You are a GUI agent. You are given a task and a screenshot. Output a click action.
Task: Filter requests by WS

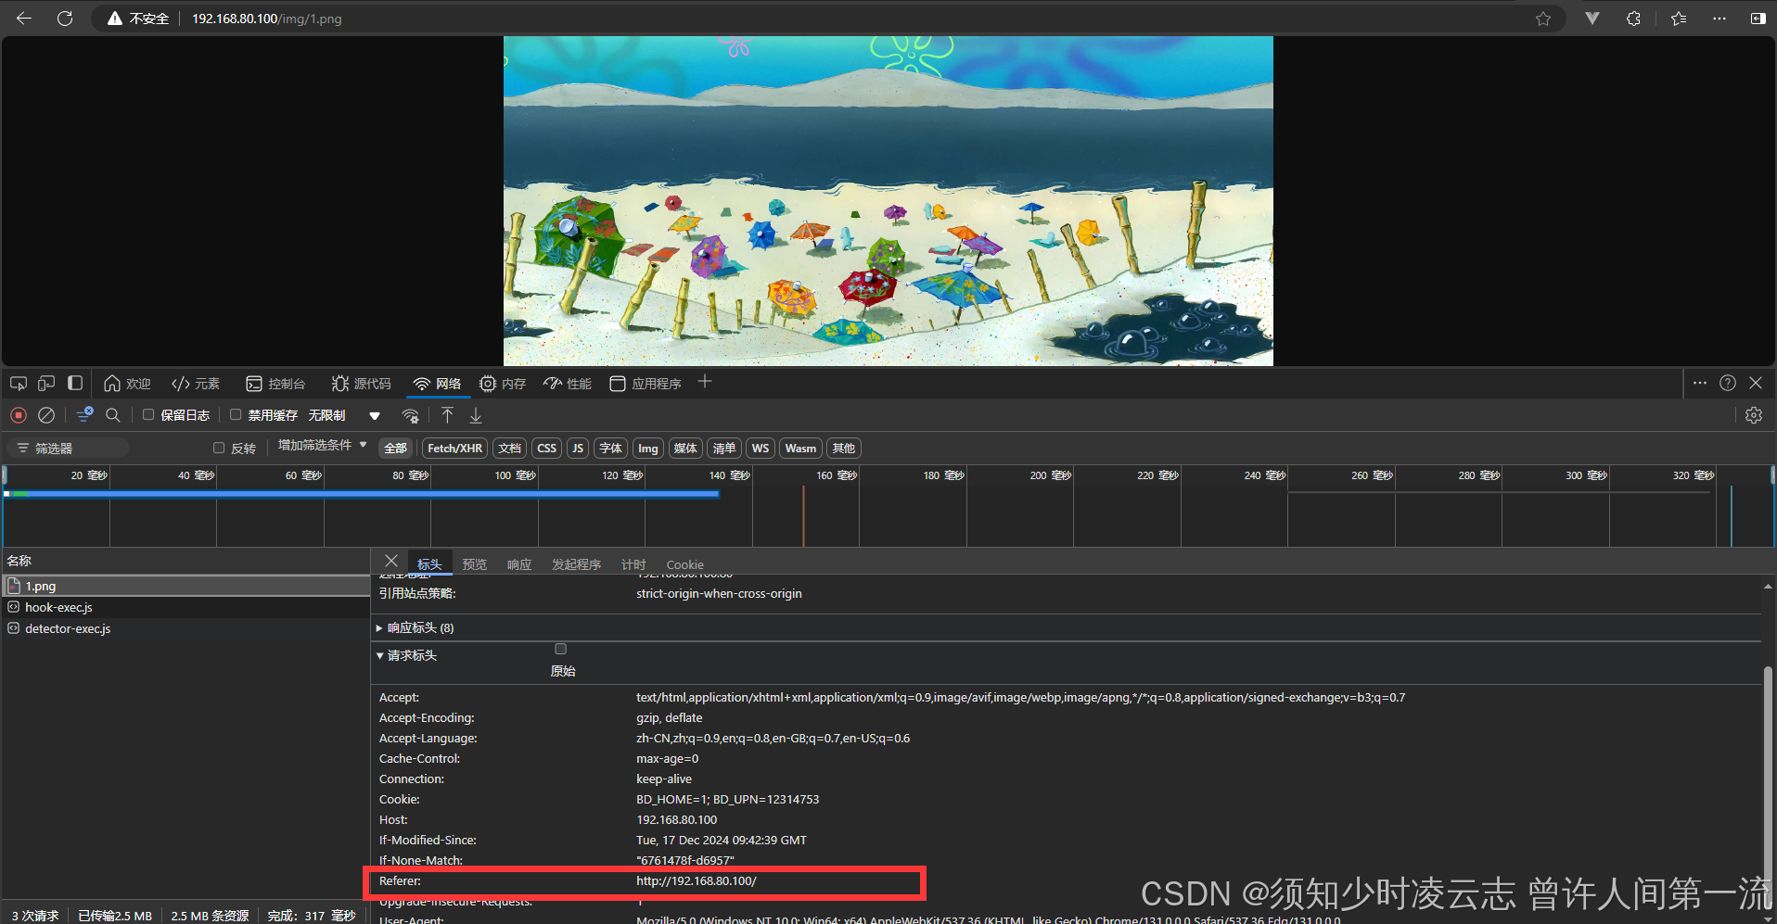[761, 449]
